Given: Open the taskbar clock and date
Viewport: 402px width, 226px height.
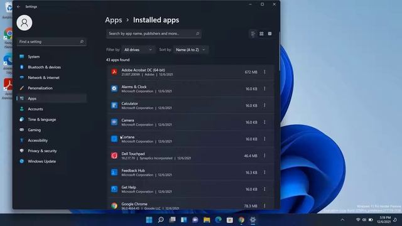Looking at the screenshot, I should [384, 220].
